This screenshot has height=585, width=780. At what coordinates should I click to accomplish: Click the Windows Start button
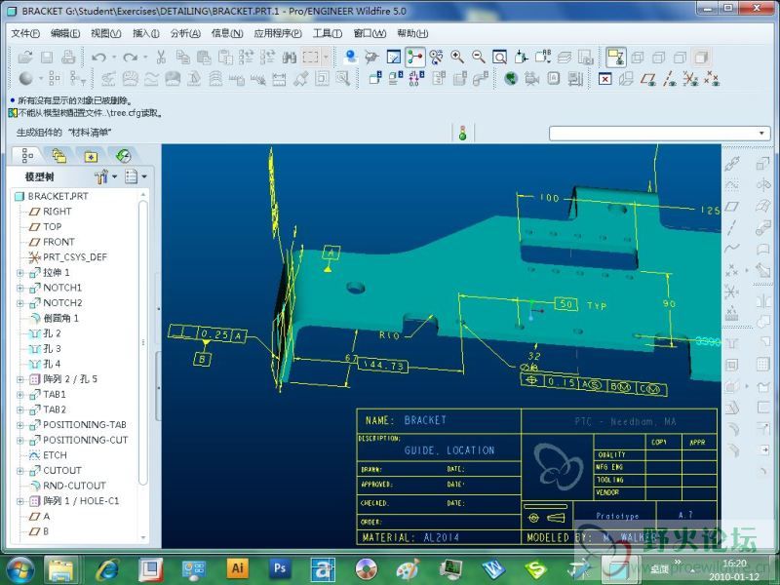[19, 569]
